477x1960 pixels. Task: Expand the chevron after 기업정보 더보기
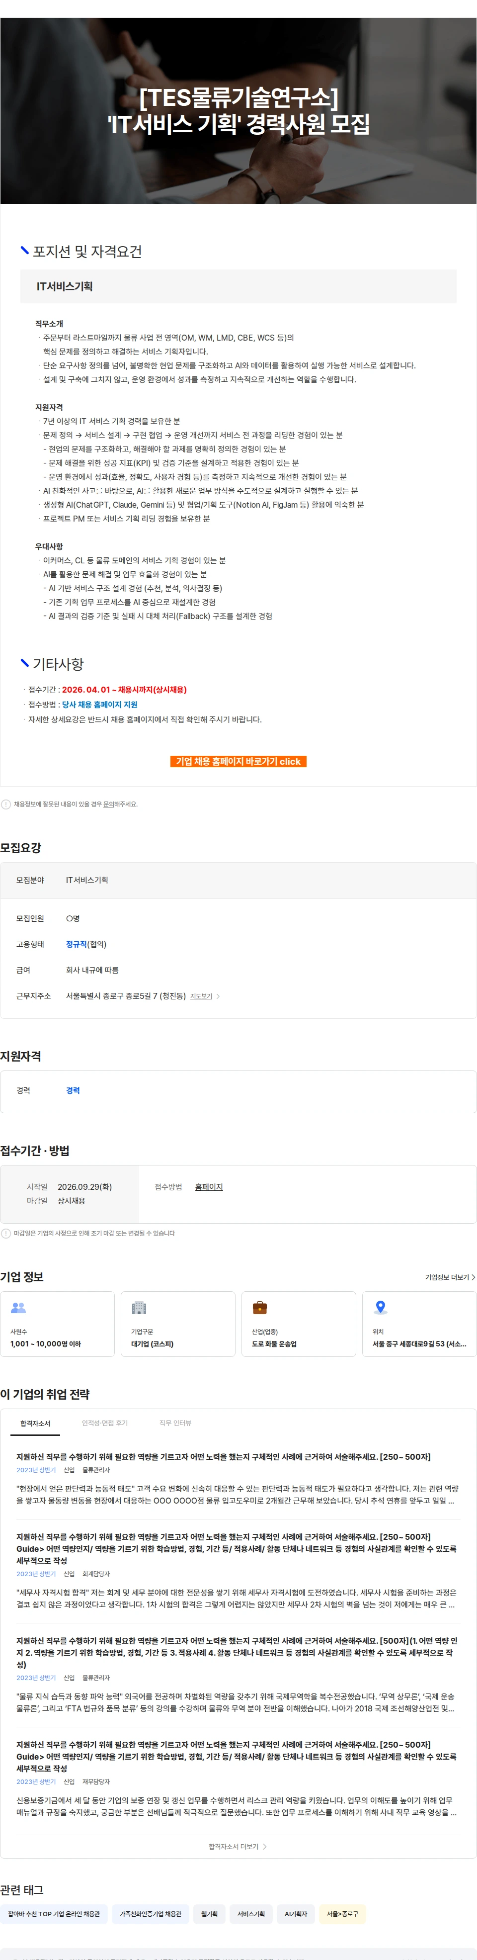(x=473, y=1277)
